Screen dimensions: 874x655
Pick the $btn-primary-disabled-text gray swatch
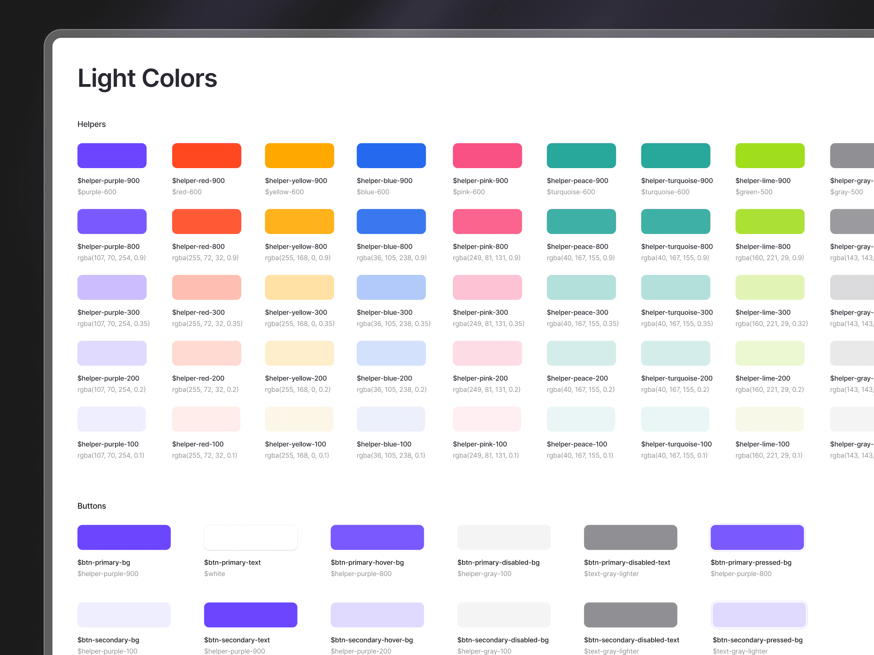click(x=630, y=537)
